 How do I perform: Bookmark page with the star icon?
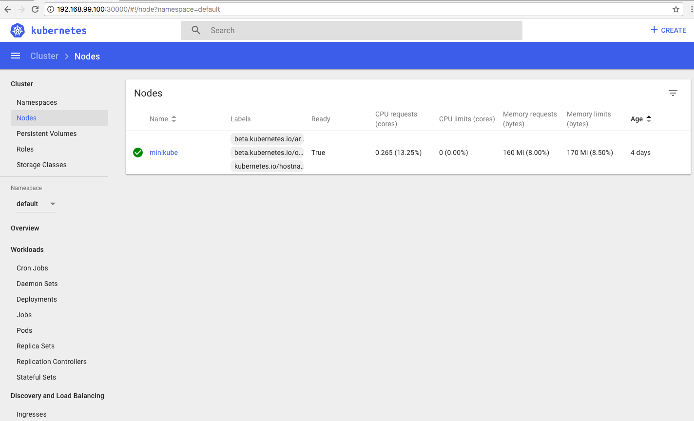[675, 9]
